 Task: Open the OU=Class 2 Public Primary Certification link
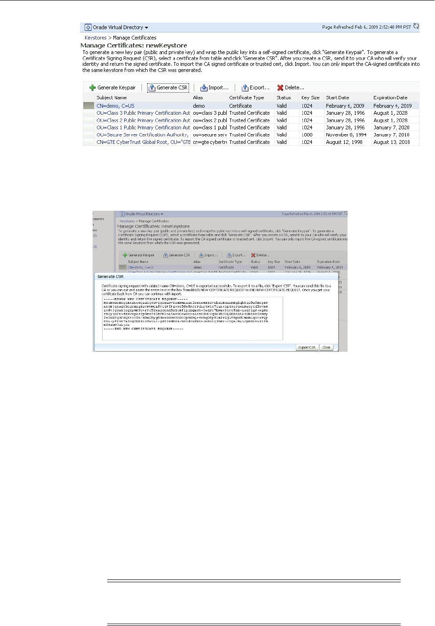pyautogui.click(x=143, y=120)
